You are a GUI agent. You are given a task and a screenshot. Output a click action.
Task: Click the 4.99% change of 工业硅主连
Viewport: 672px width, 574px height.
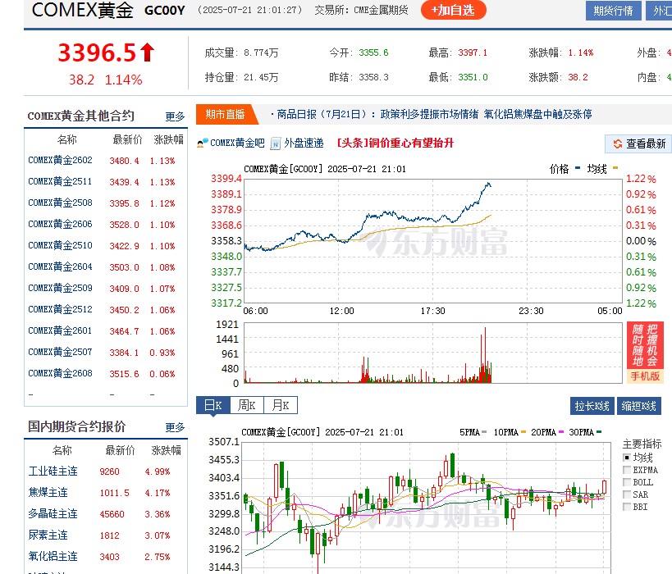158,471
